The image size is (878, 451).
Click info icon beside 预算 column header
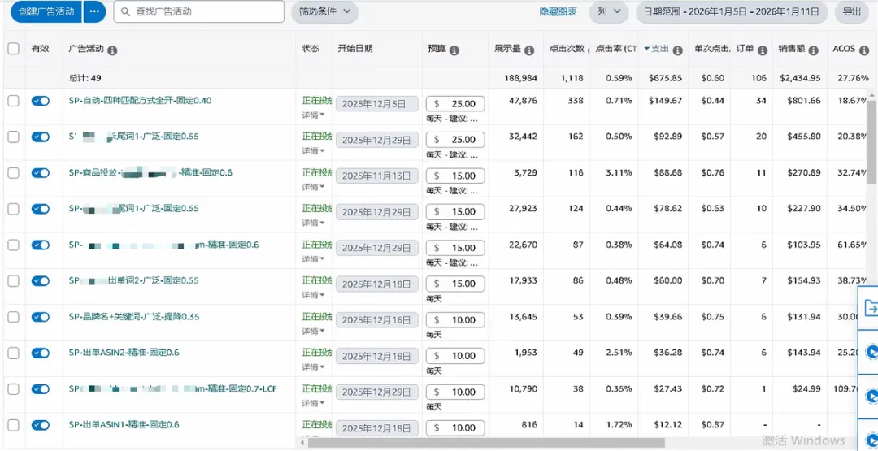click(x=454, y=50)
